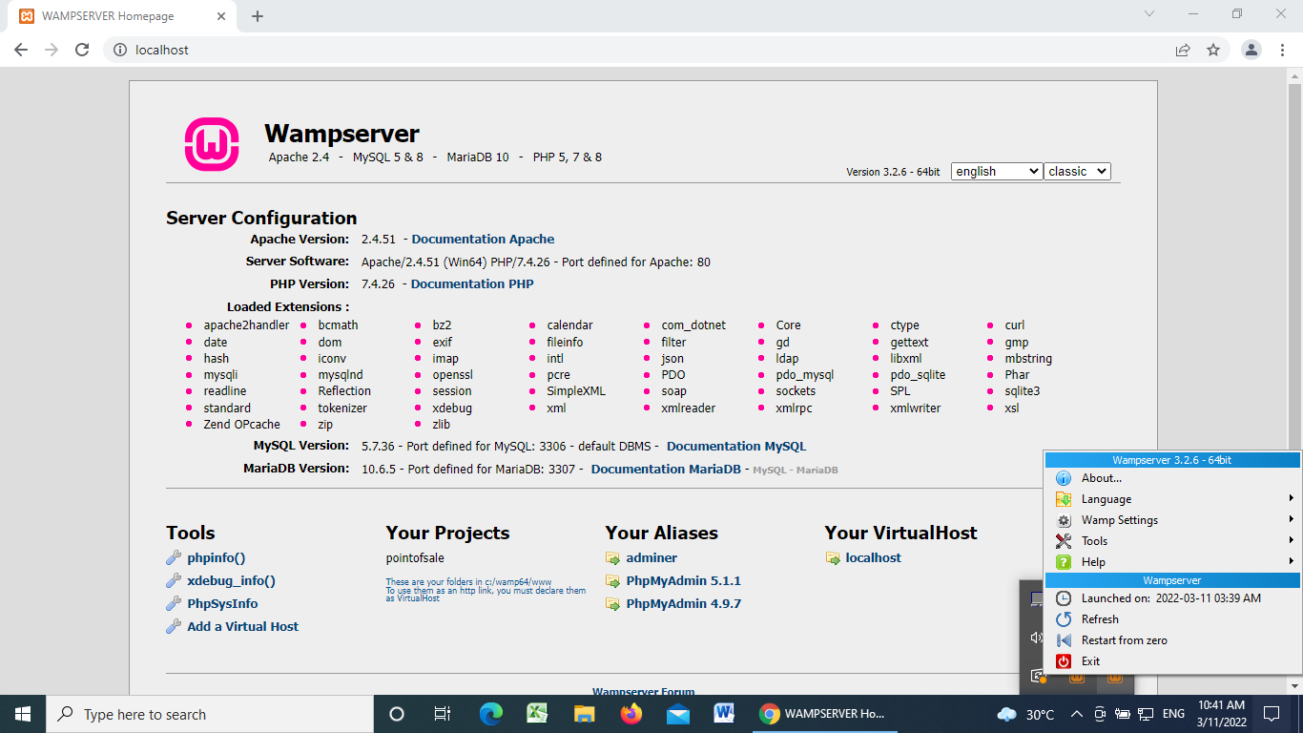Select Restart from zero menu entry
1303x733 pixels.
pyautogui.click(x=1173, y=640)
